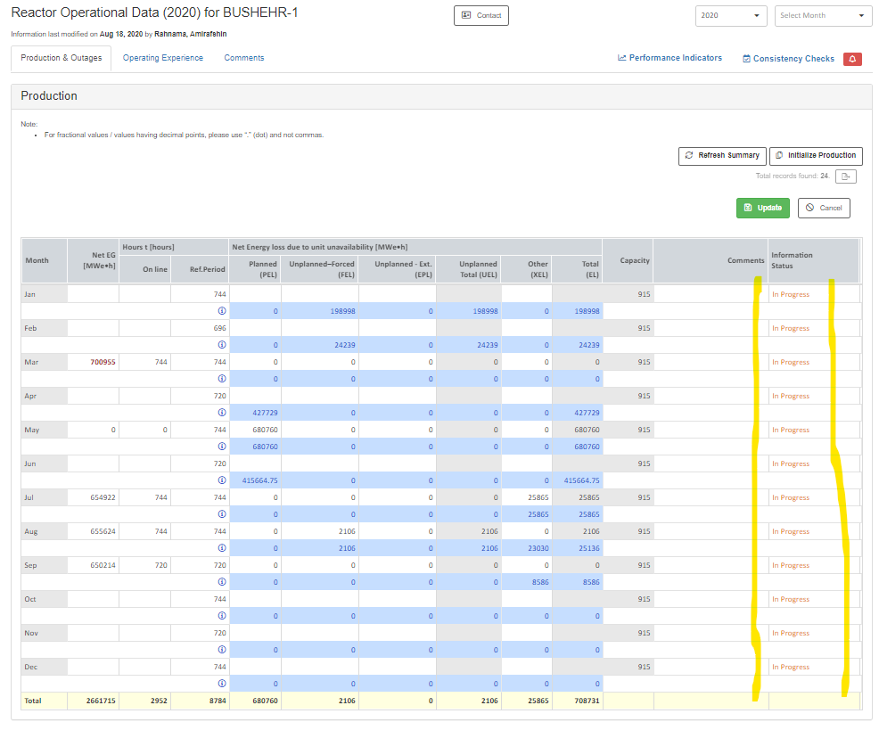
Task: Click Jan In Progress status
Action: click(791, 294)
